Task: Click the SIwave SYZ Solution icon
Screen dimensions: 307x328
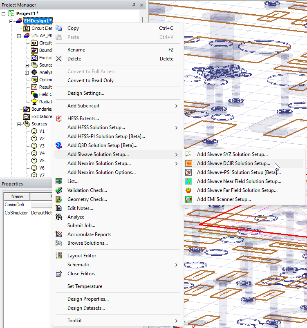Action: 188,154
